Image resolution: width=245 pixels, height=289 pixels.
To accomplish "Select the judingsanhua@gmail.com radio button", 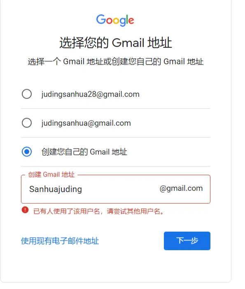I will pos(27,123).
